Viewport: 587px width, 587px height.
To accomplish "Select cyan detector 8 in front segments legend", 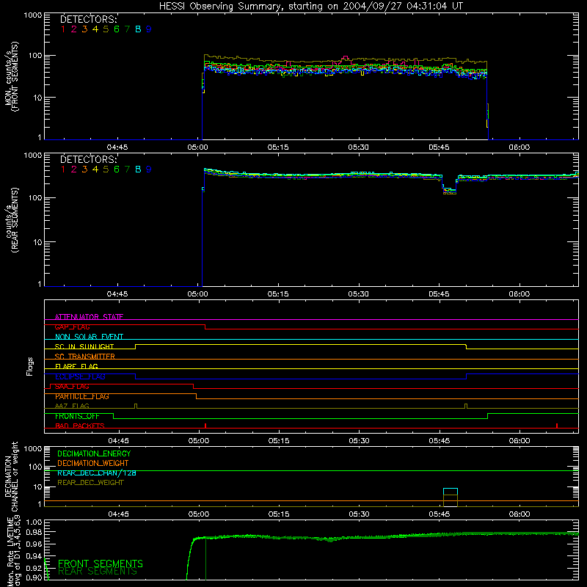I will point(138,29).
